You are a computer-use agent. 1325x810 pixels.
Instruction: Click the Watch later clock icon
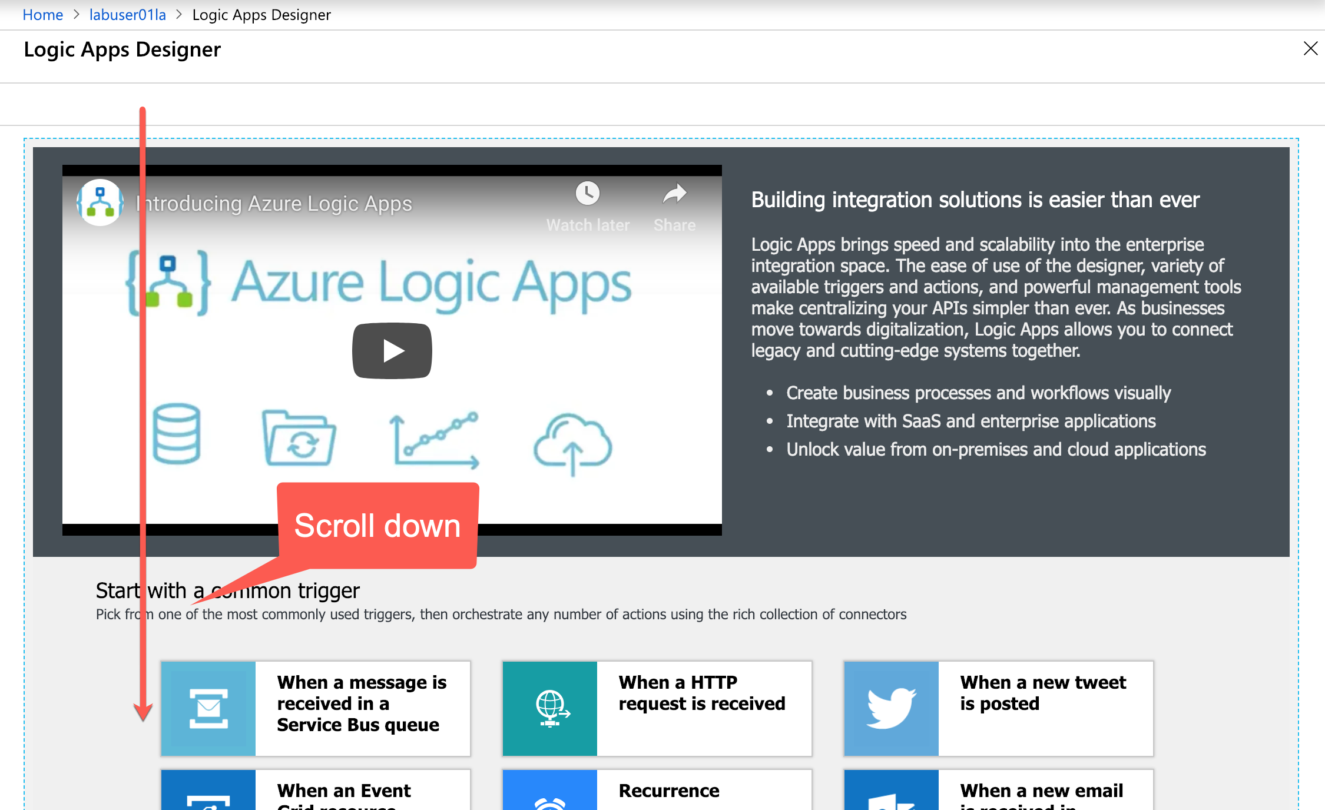click(x=587, y=193)
